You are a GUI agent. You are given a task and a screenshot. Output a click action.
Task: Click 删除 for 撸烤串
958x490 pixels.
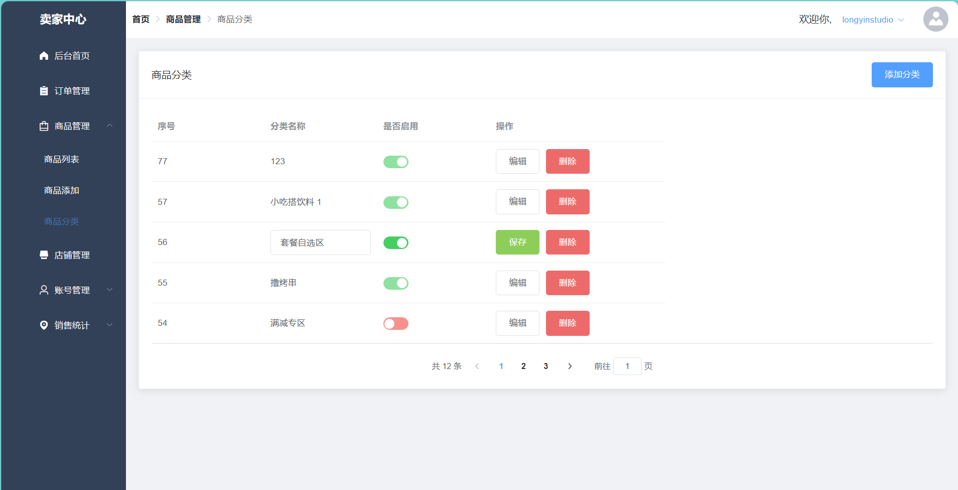568,283
